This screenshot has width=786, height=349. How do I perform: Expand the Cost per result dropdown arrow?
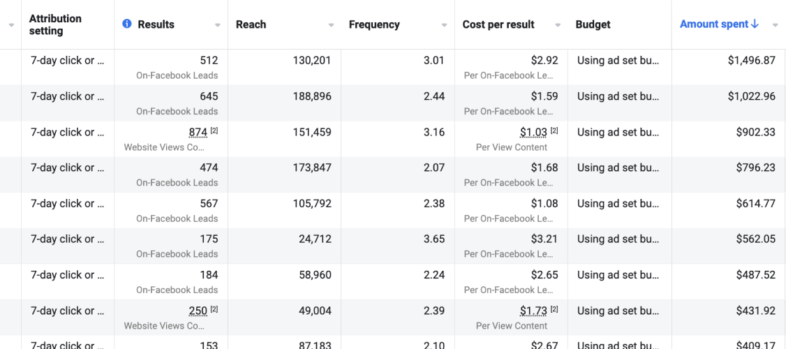pos(558,25)
